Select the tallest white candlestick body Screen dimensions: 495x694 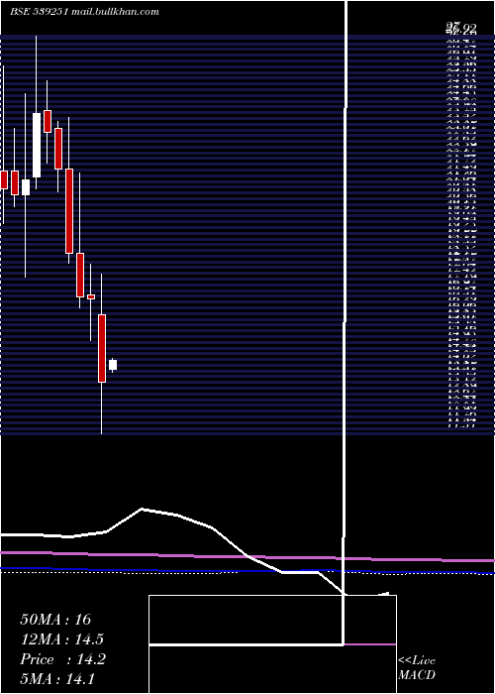tap(37, 145)
